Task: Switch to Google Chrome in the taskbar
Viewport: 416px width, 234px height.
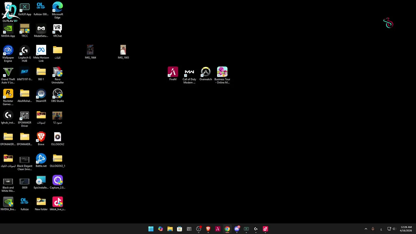Action: click(x=227, y=229)
